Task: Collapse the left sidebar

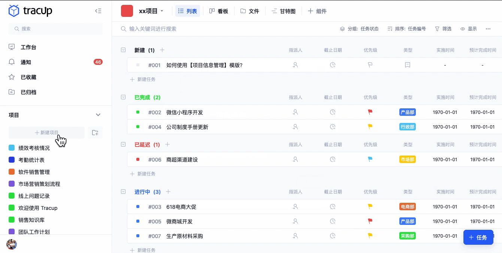Action: 98,11
